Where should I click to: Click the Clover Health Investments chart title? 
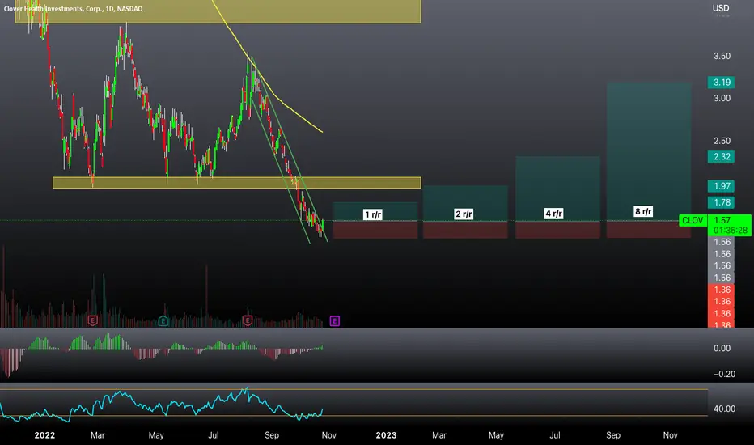[x=73, y=9]
